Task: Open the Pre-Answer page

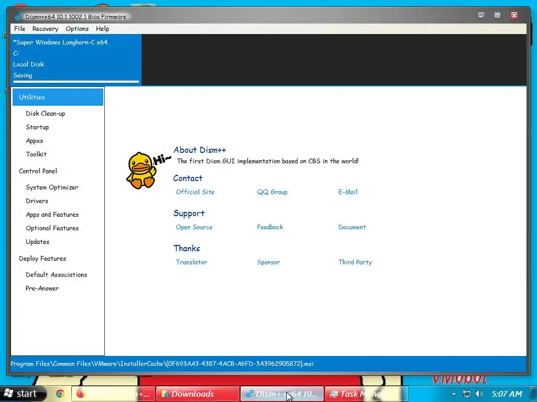Action: (42, 288)
